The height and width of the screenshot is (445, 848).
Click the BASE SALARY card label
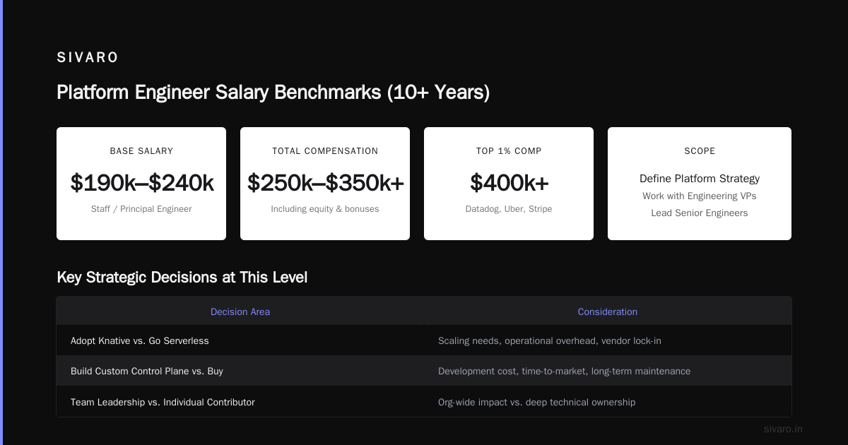(x=141, y=151)
